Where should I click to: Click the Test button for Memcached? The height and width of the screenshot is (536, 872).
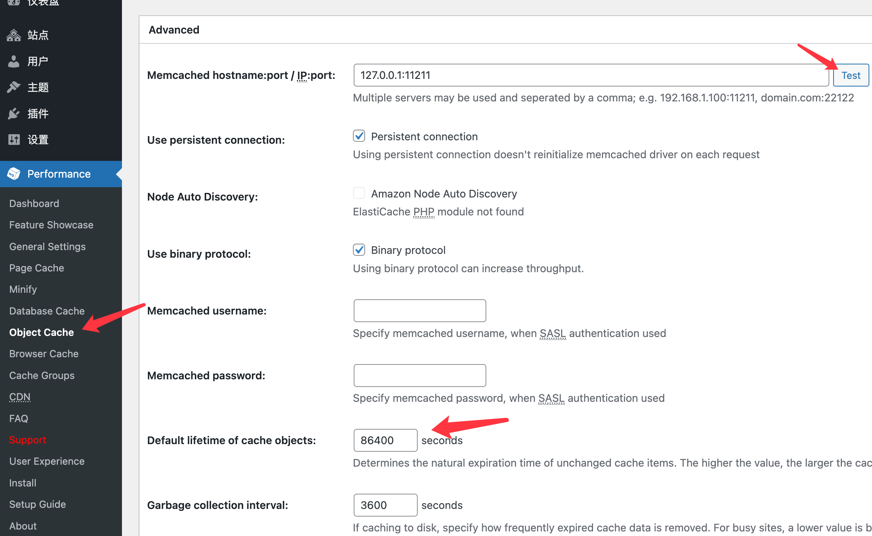851,75
